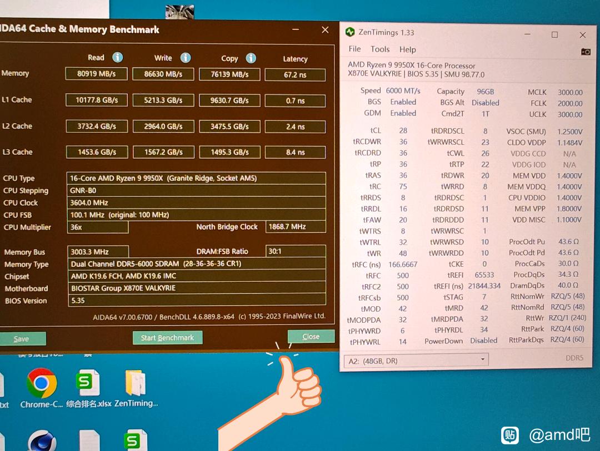600x451 pixels.
Task: Click Memory Type Dual Channel DDR5-6000 field
Action: (x=197, y=263)
